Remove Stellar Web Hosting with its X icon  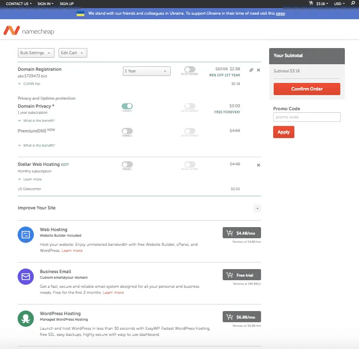tap(259, 165)
